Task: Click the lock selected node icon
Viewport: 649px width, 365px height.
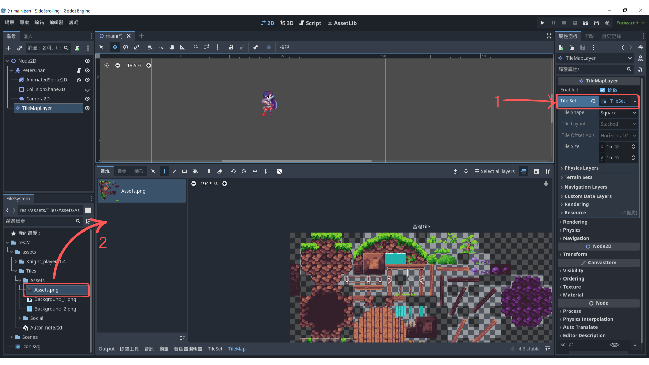Action: (231, 47)
